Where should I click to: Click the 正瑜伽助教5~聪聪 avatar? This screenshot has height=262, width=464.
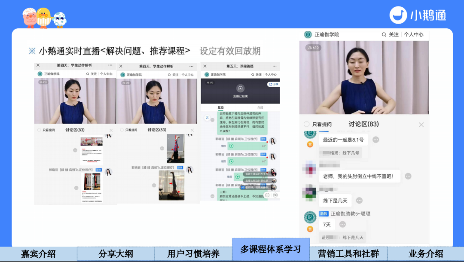pos(310,217)
